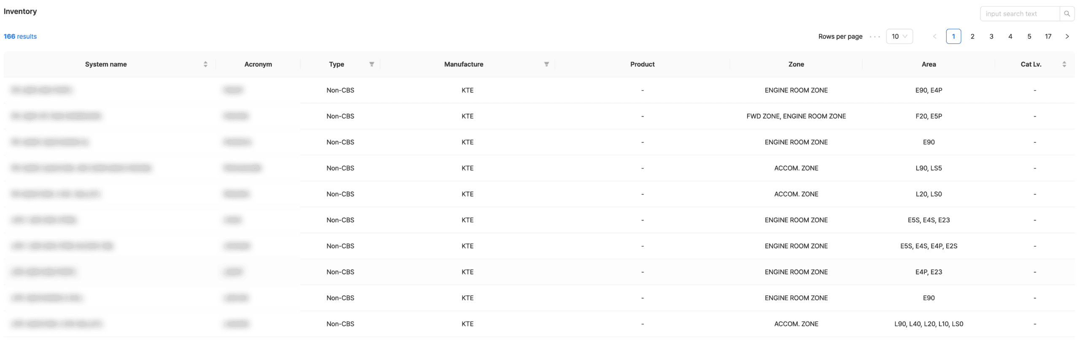Sort by System name using sorter arrows
The image size is (1080, 346).
coord(205,64)
